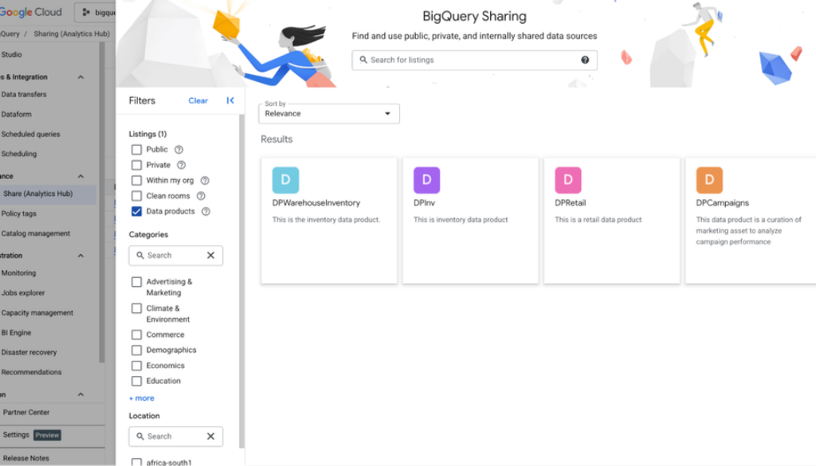Click the help icon next to Public
This screenshot has height=466, width=816.
click(x=178, y=150)
